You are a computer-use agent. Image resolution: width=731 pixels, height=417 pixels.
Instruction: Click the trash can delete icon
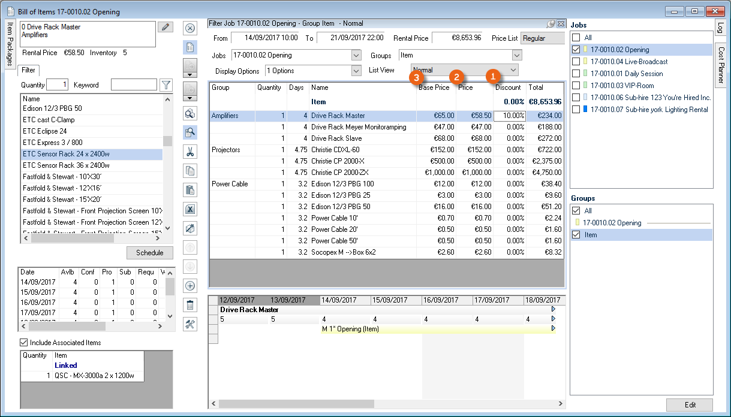coord(190,305)
